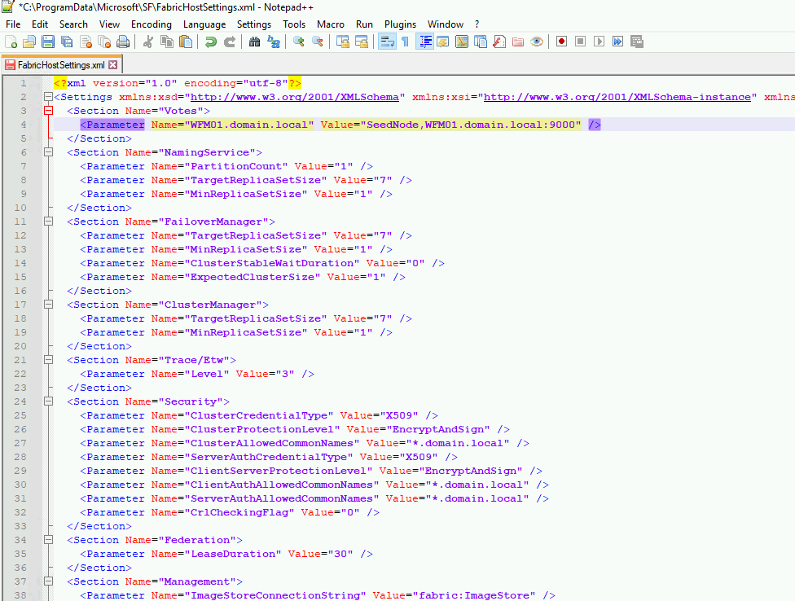
Task: Toggle Show All Characters pilcrow icon
Action: (405, 42)
